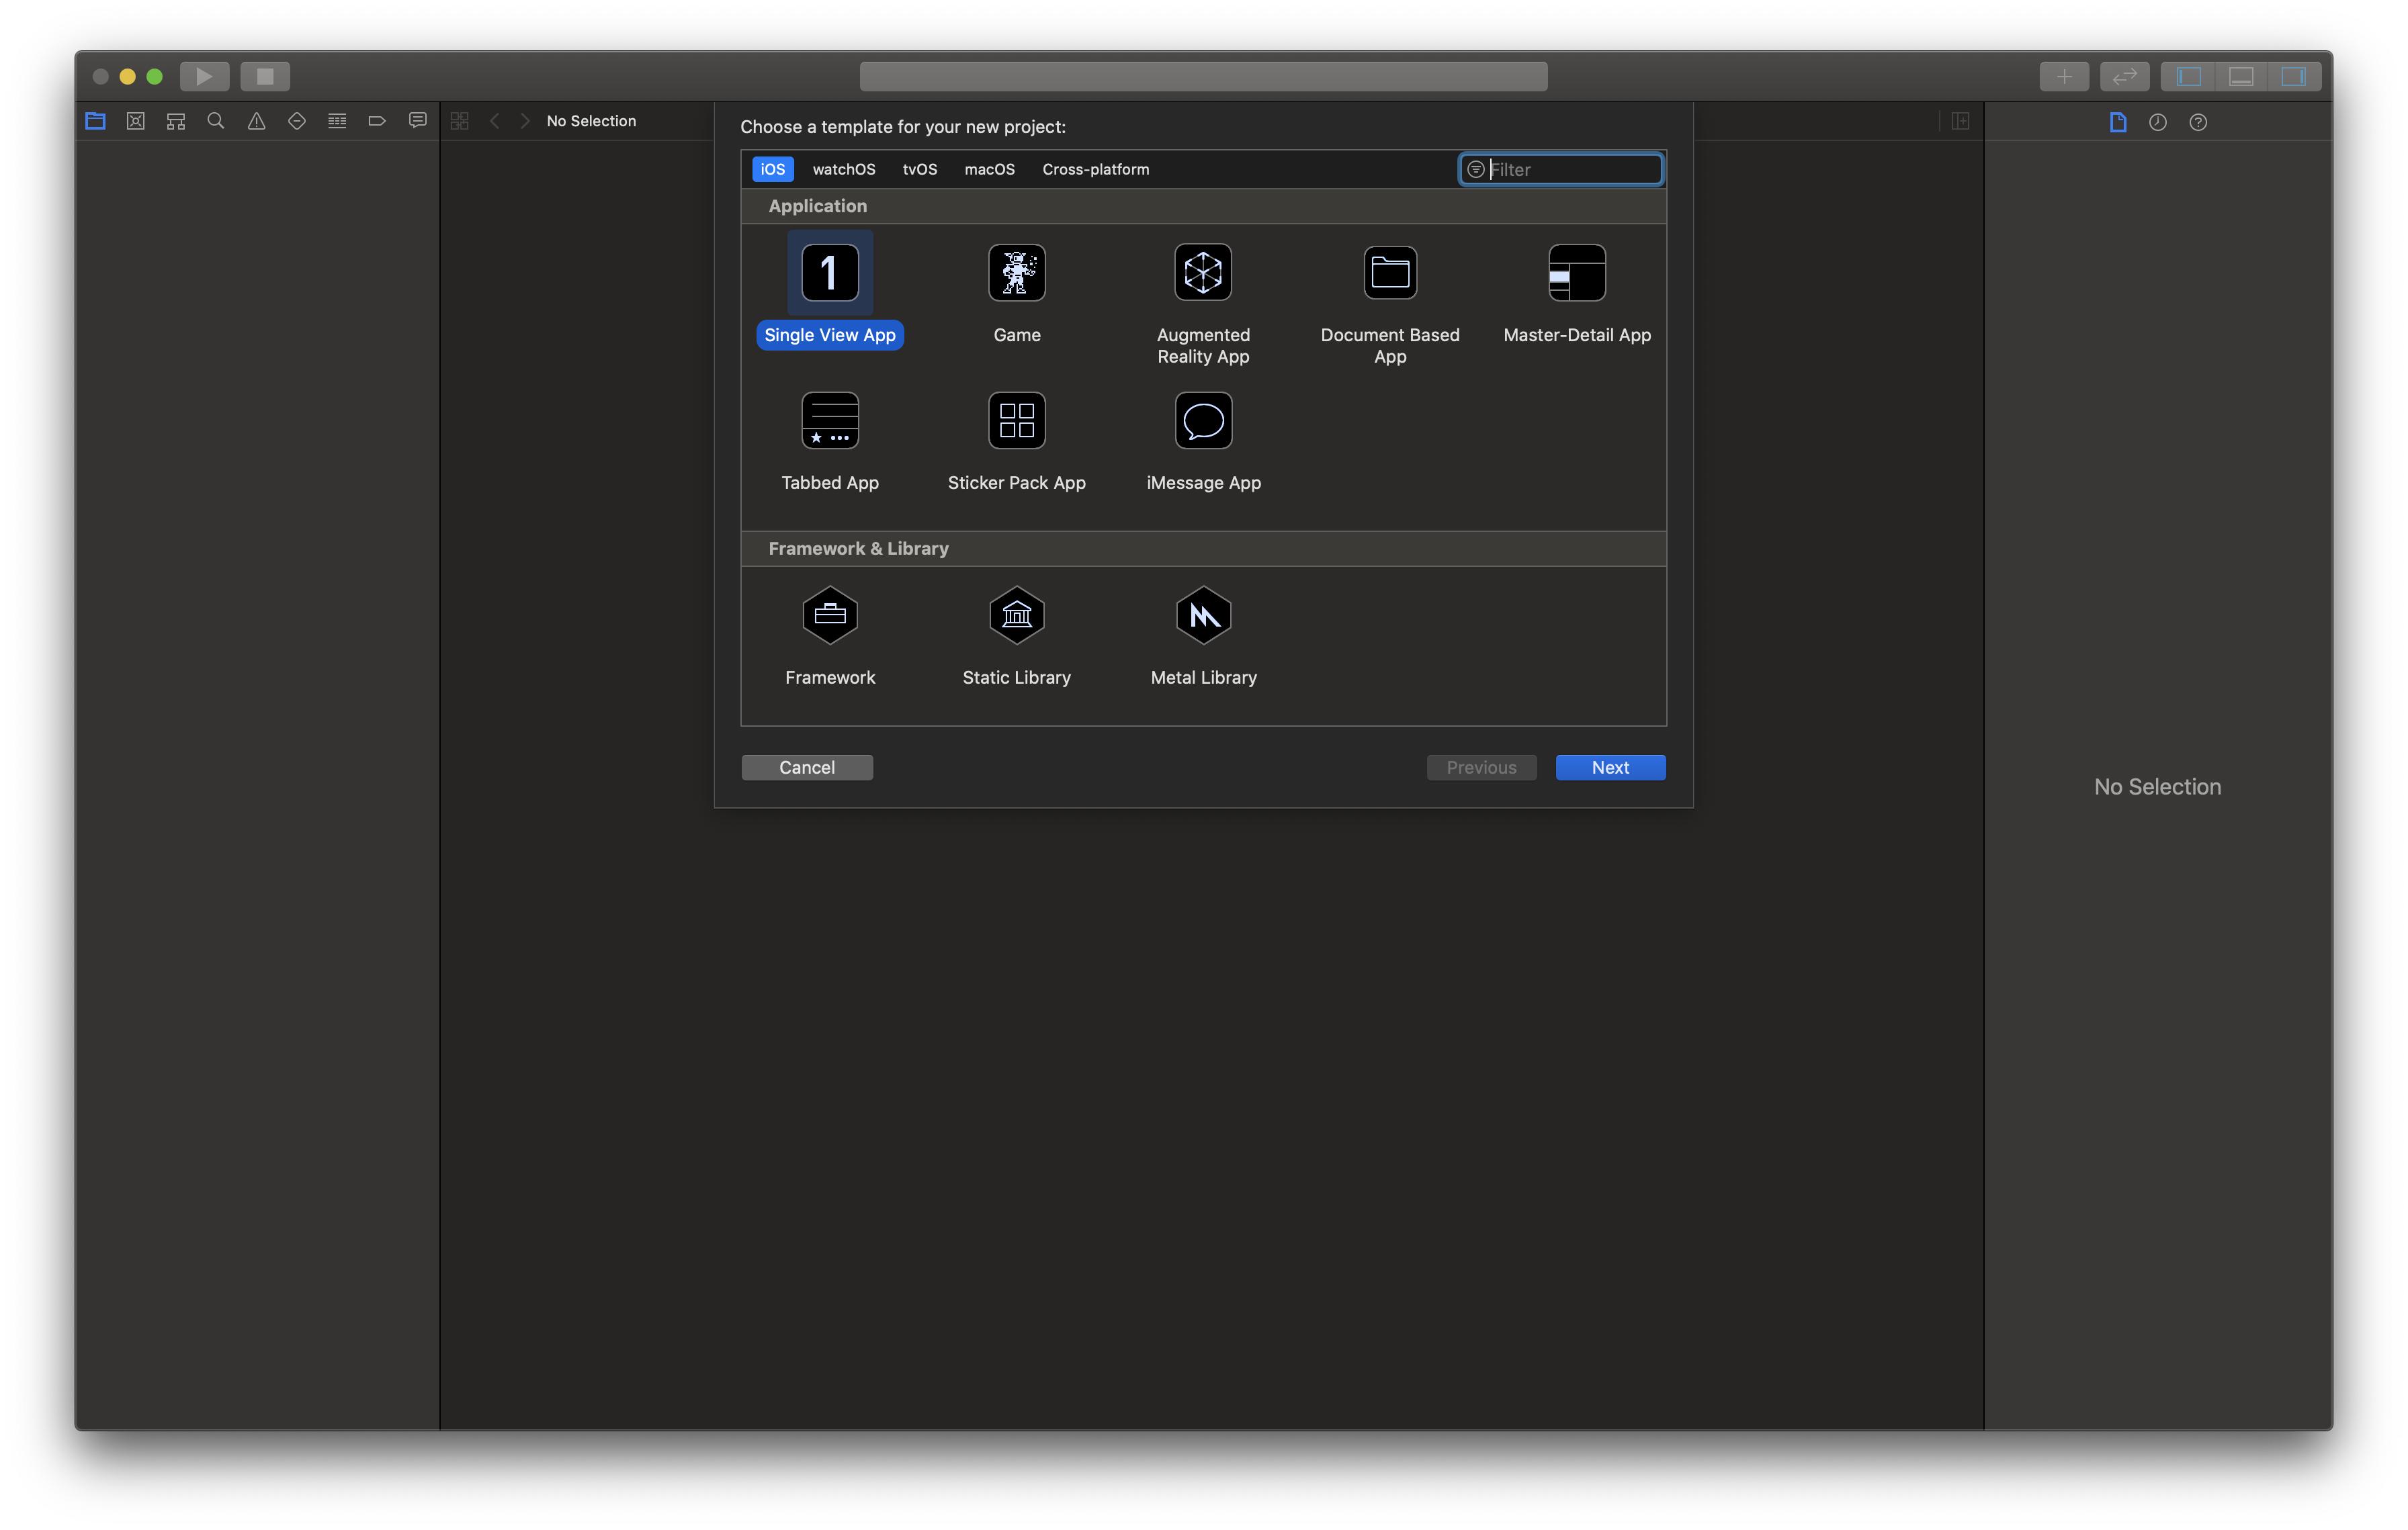Click the Previous button

pos(1481,768)
